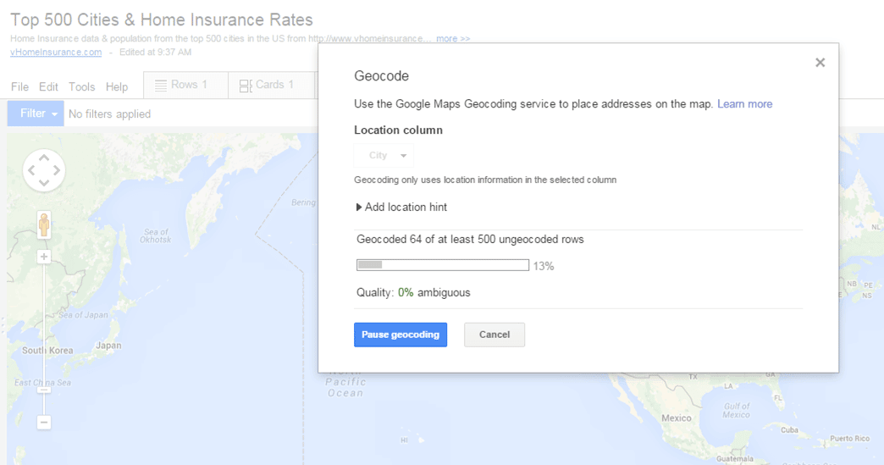Viewport: 884px width, 465px height.
Task: Zoom in on the map with plus
Action: [44, 257]
